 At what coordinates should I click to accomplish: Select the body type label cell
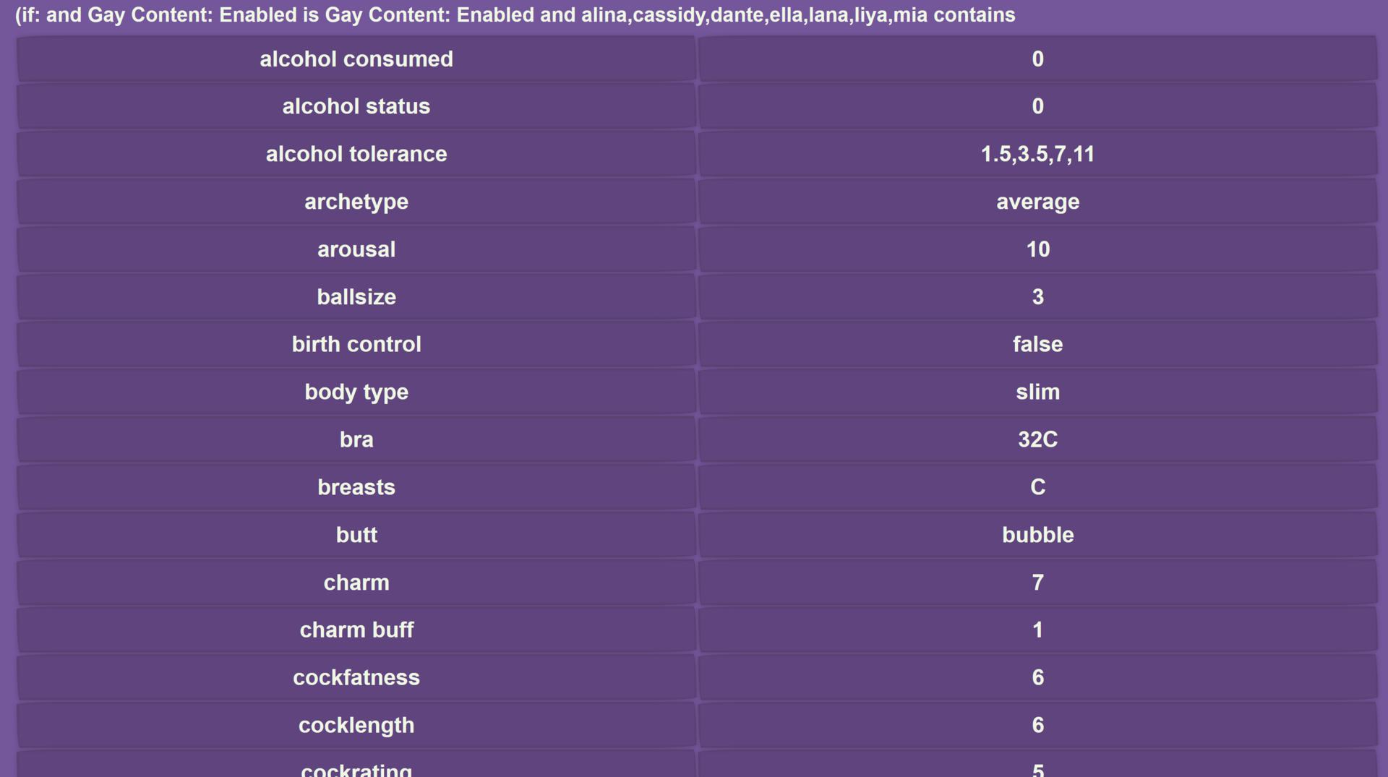(356, 392)
